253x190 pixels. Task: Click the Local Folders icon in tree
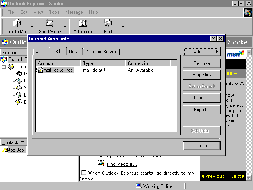(x=11, y=66)
